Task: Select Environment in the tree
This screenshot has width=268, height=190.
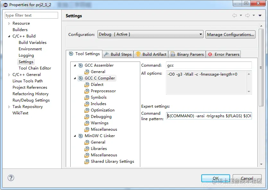Action: [30, 49]
